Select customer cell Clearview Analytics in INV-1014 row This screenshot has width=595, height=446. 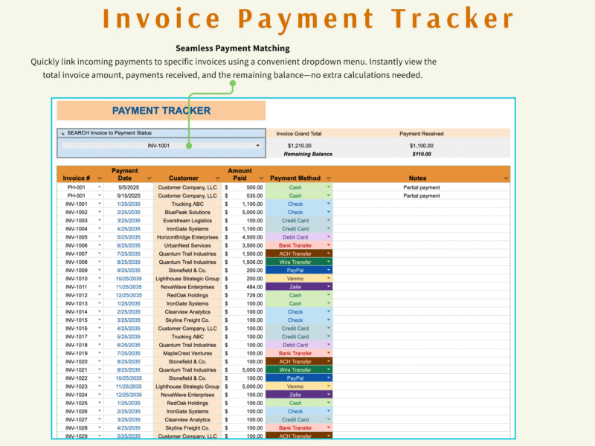click(x=187, y=311)
